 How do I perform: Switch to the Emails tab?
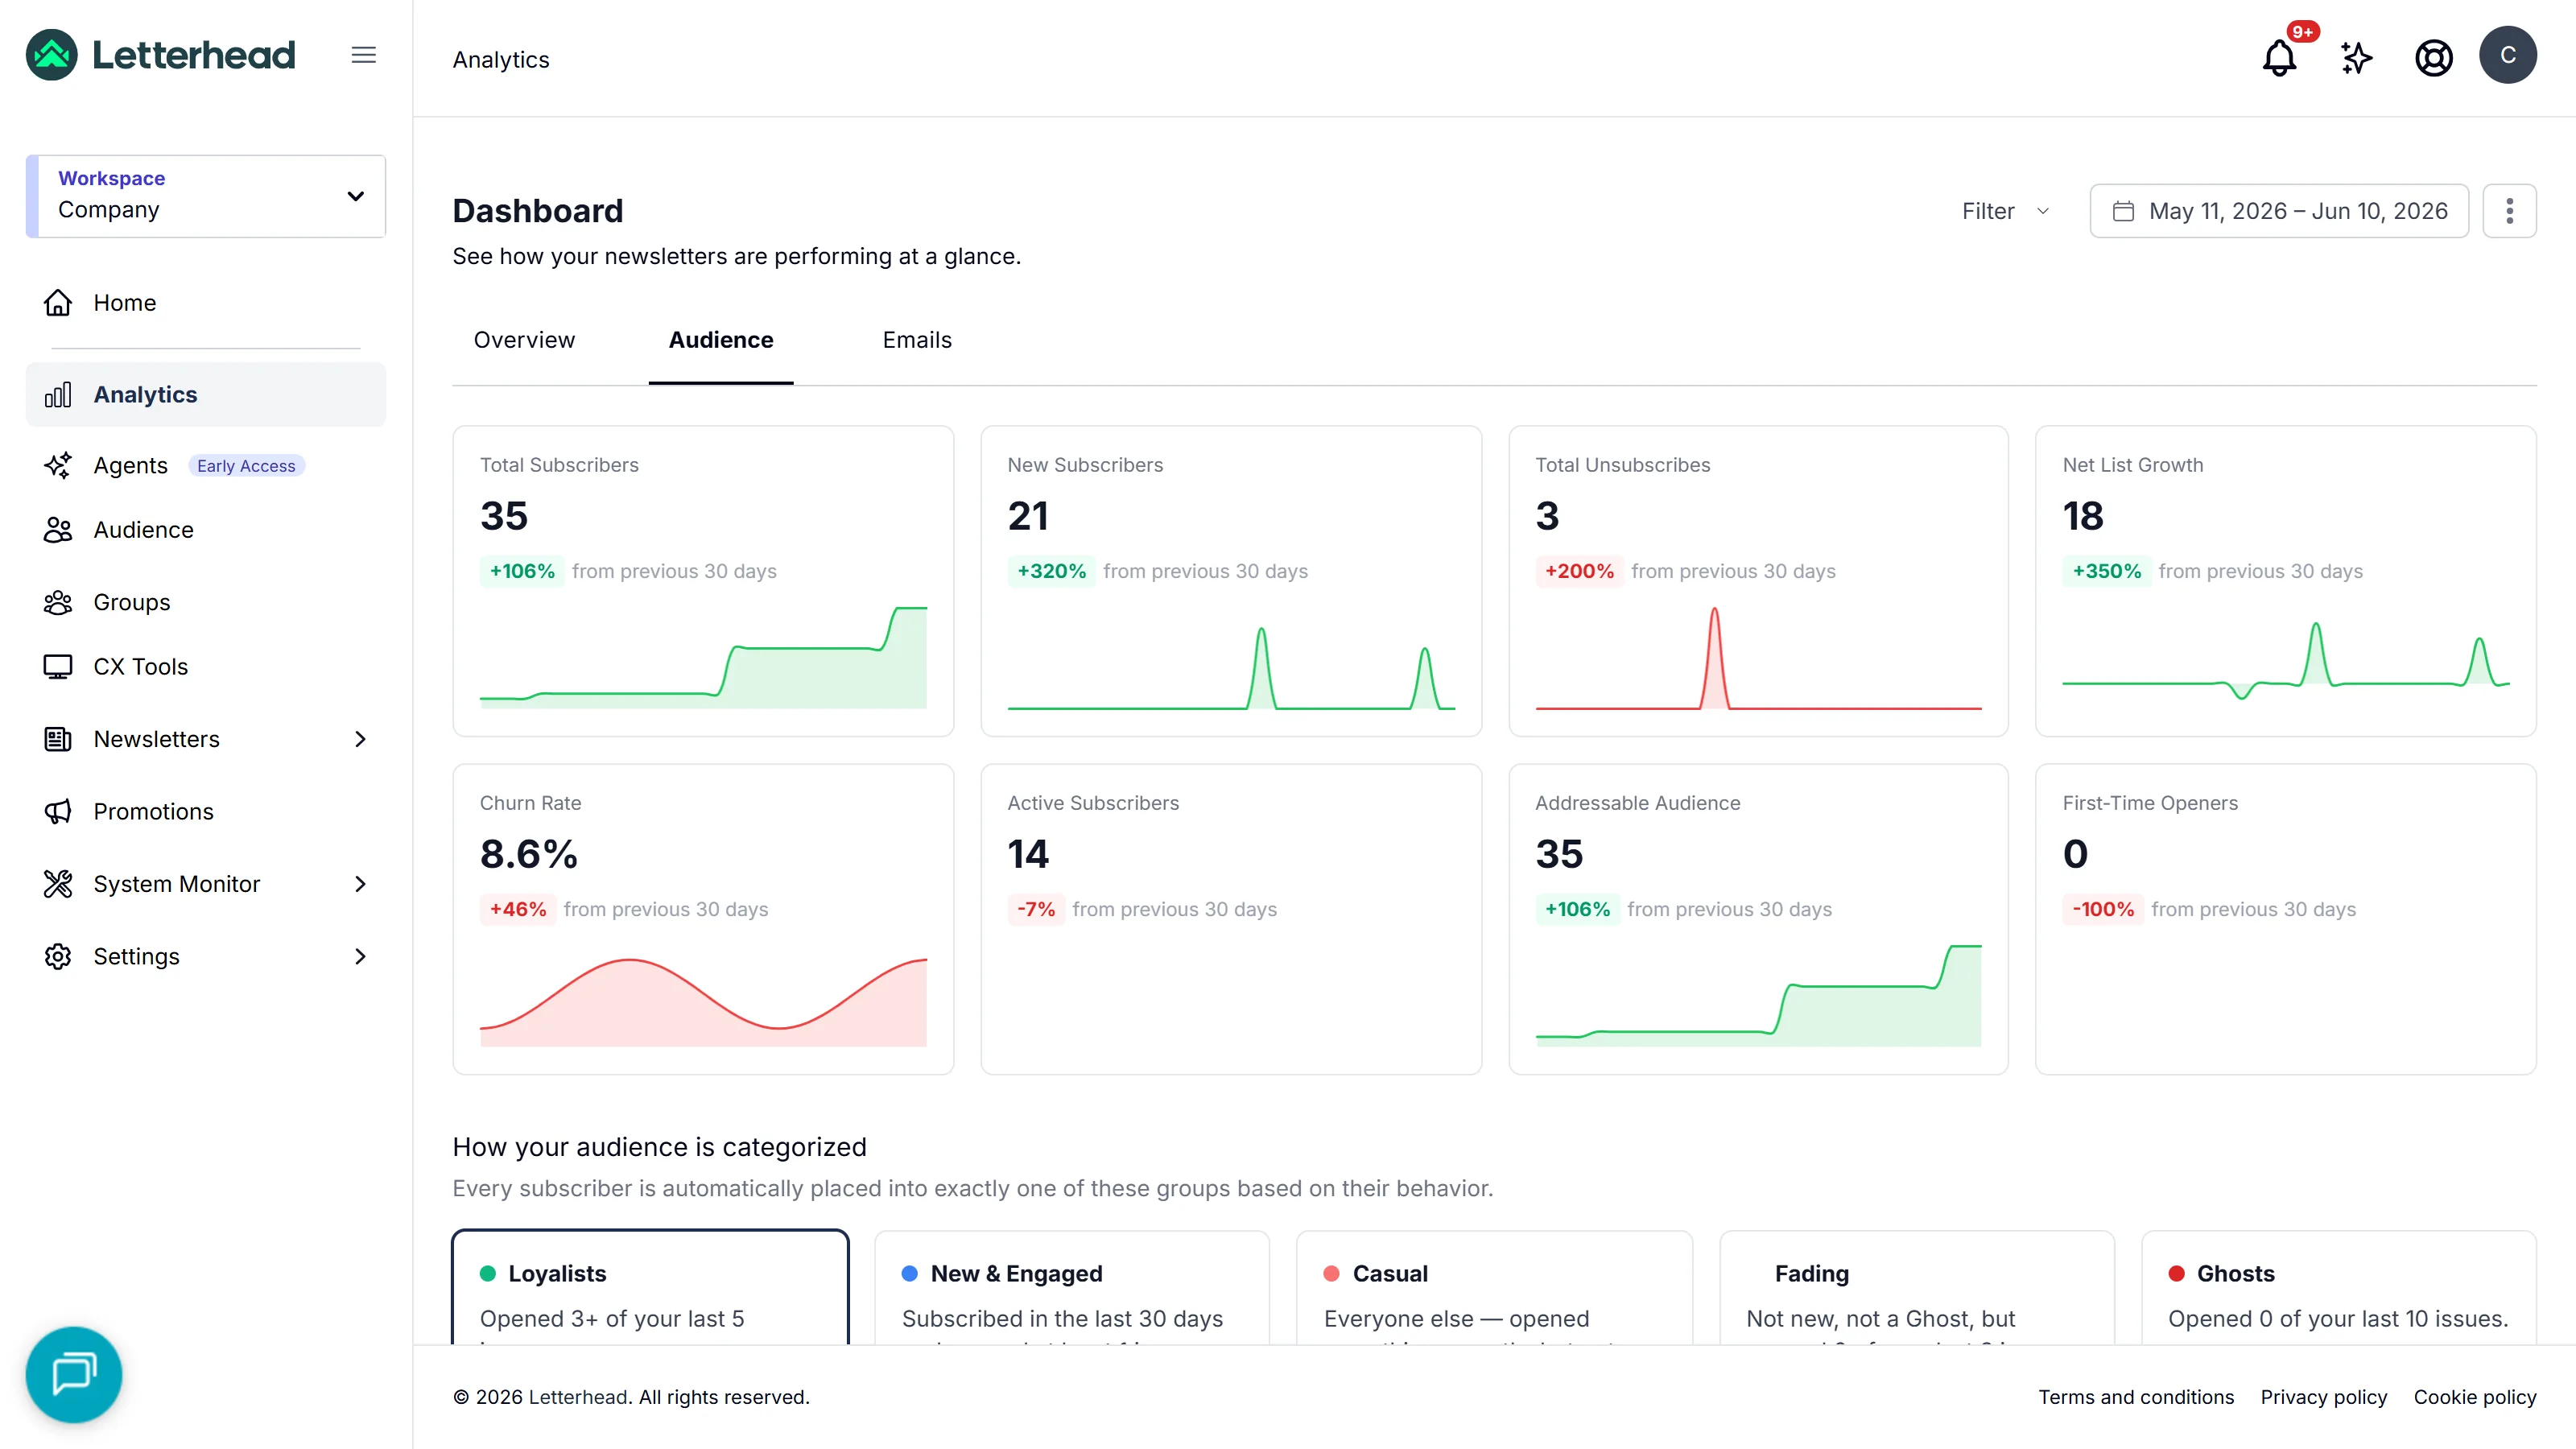pos(917,340)
